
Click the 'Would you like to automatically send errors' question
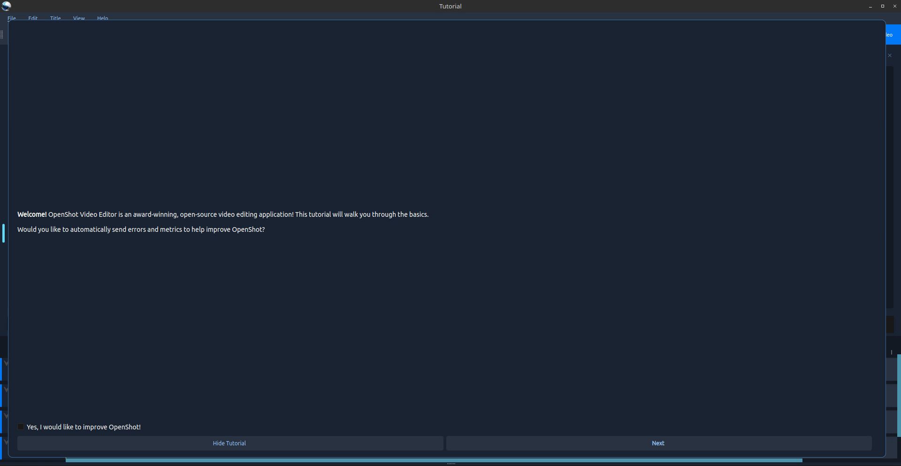pos(141,229)
